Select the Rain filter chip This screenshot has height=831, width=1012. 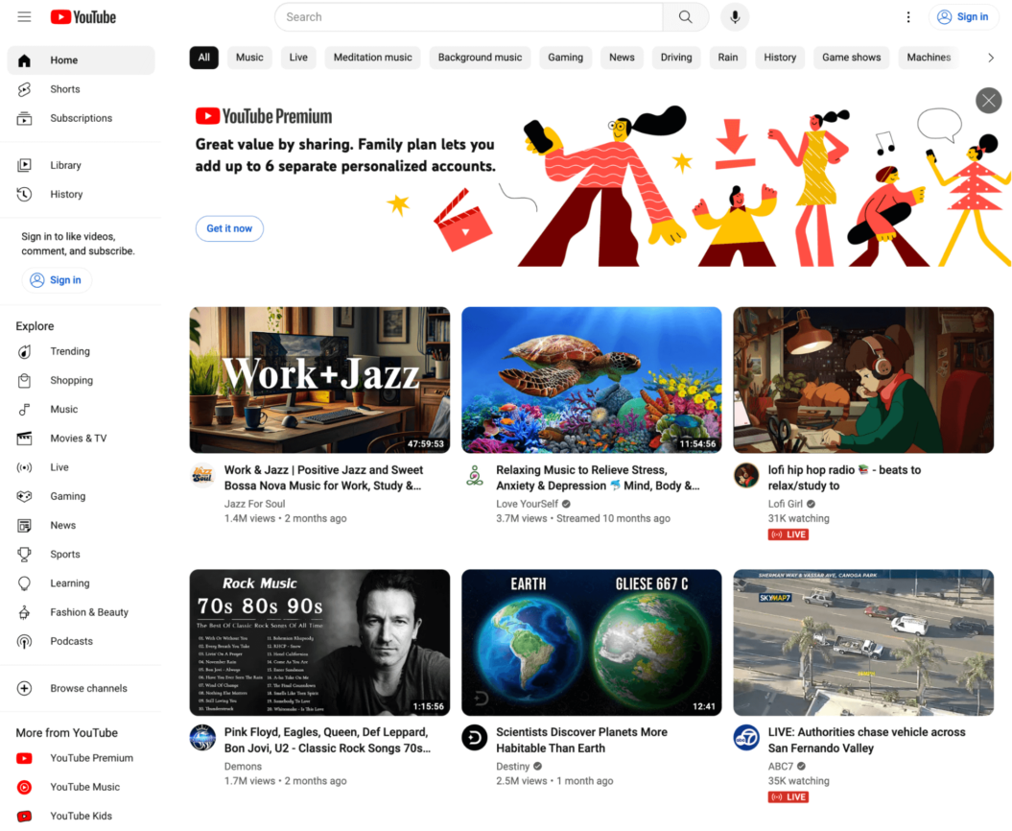click(x=727, y=58)
